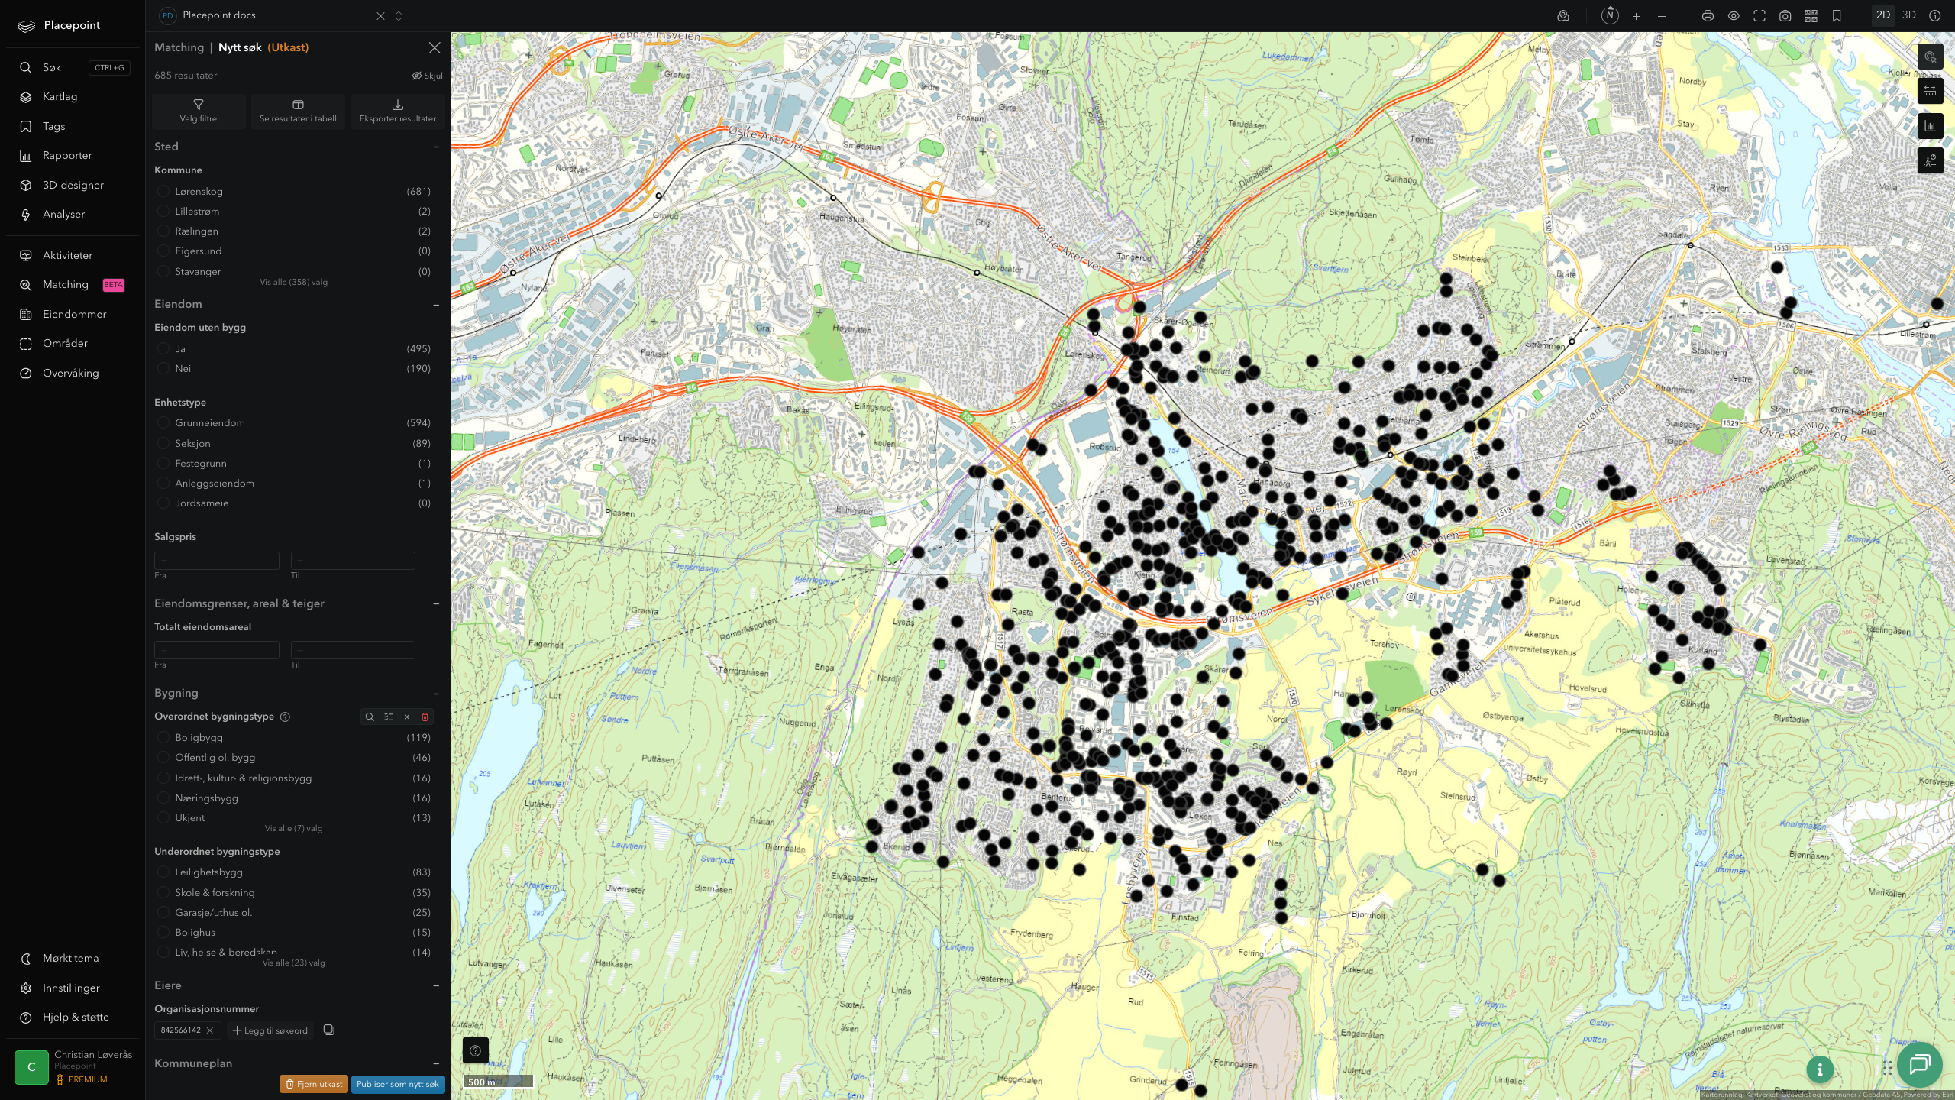Reset map orientation with north compass

click(x=1610, y=15)
